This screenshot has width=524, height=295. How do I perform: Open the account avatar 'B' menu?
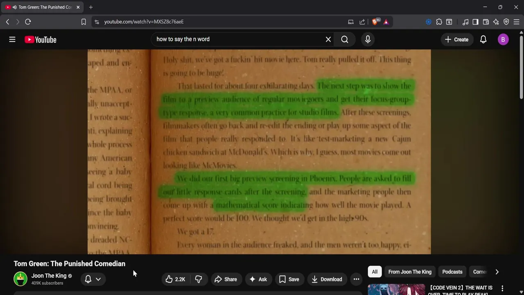tap(503, 39)
